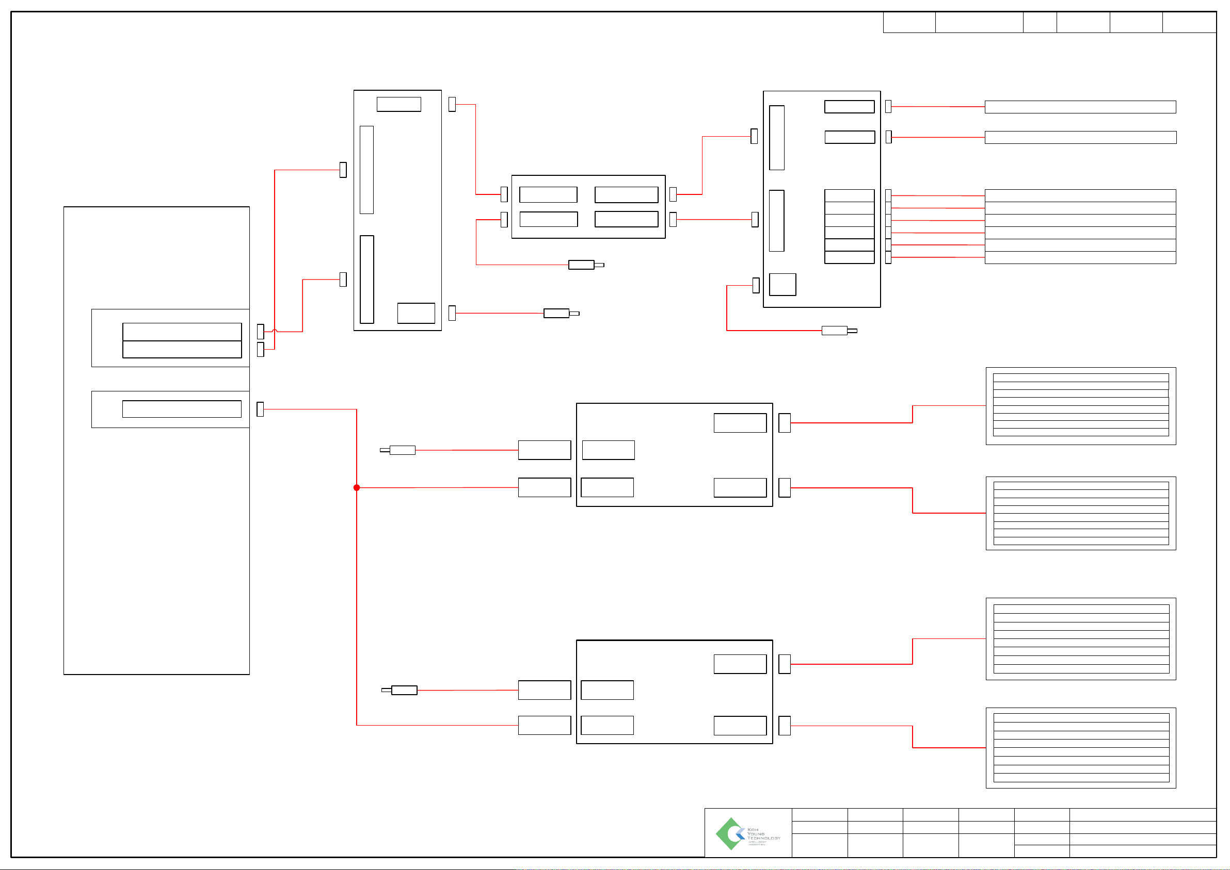This screenshot has width=1230, height=870.
Task: Select the topmost long horizontal bar at the upper right
Action: (1080, 107)
